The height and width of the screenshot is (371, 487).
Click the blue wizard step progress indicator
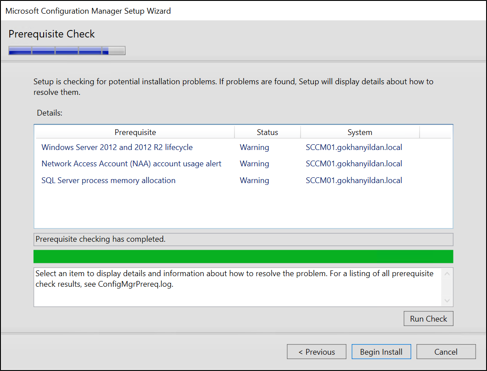coord(67,51)
